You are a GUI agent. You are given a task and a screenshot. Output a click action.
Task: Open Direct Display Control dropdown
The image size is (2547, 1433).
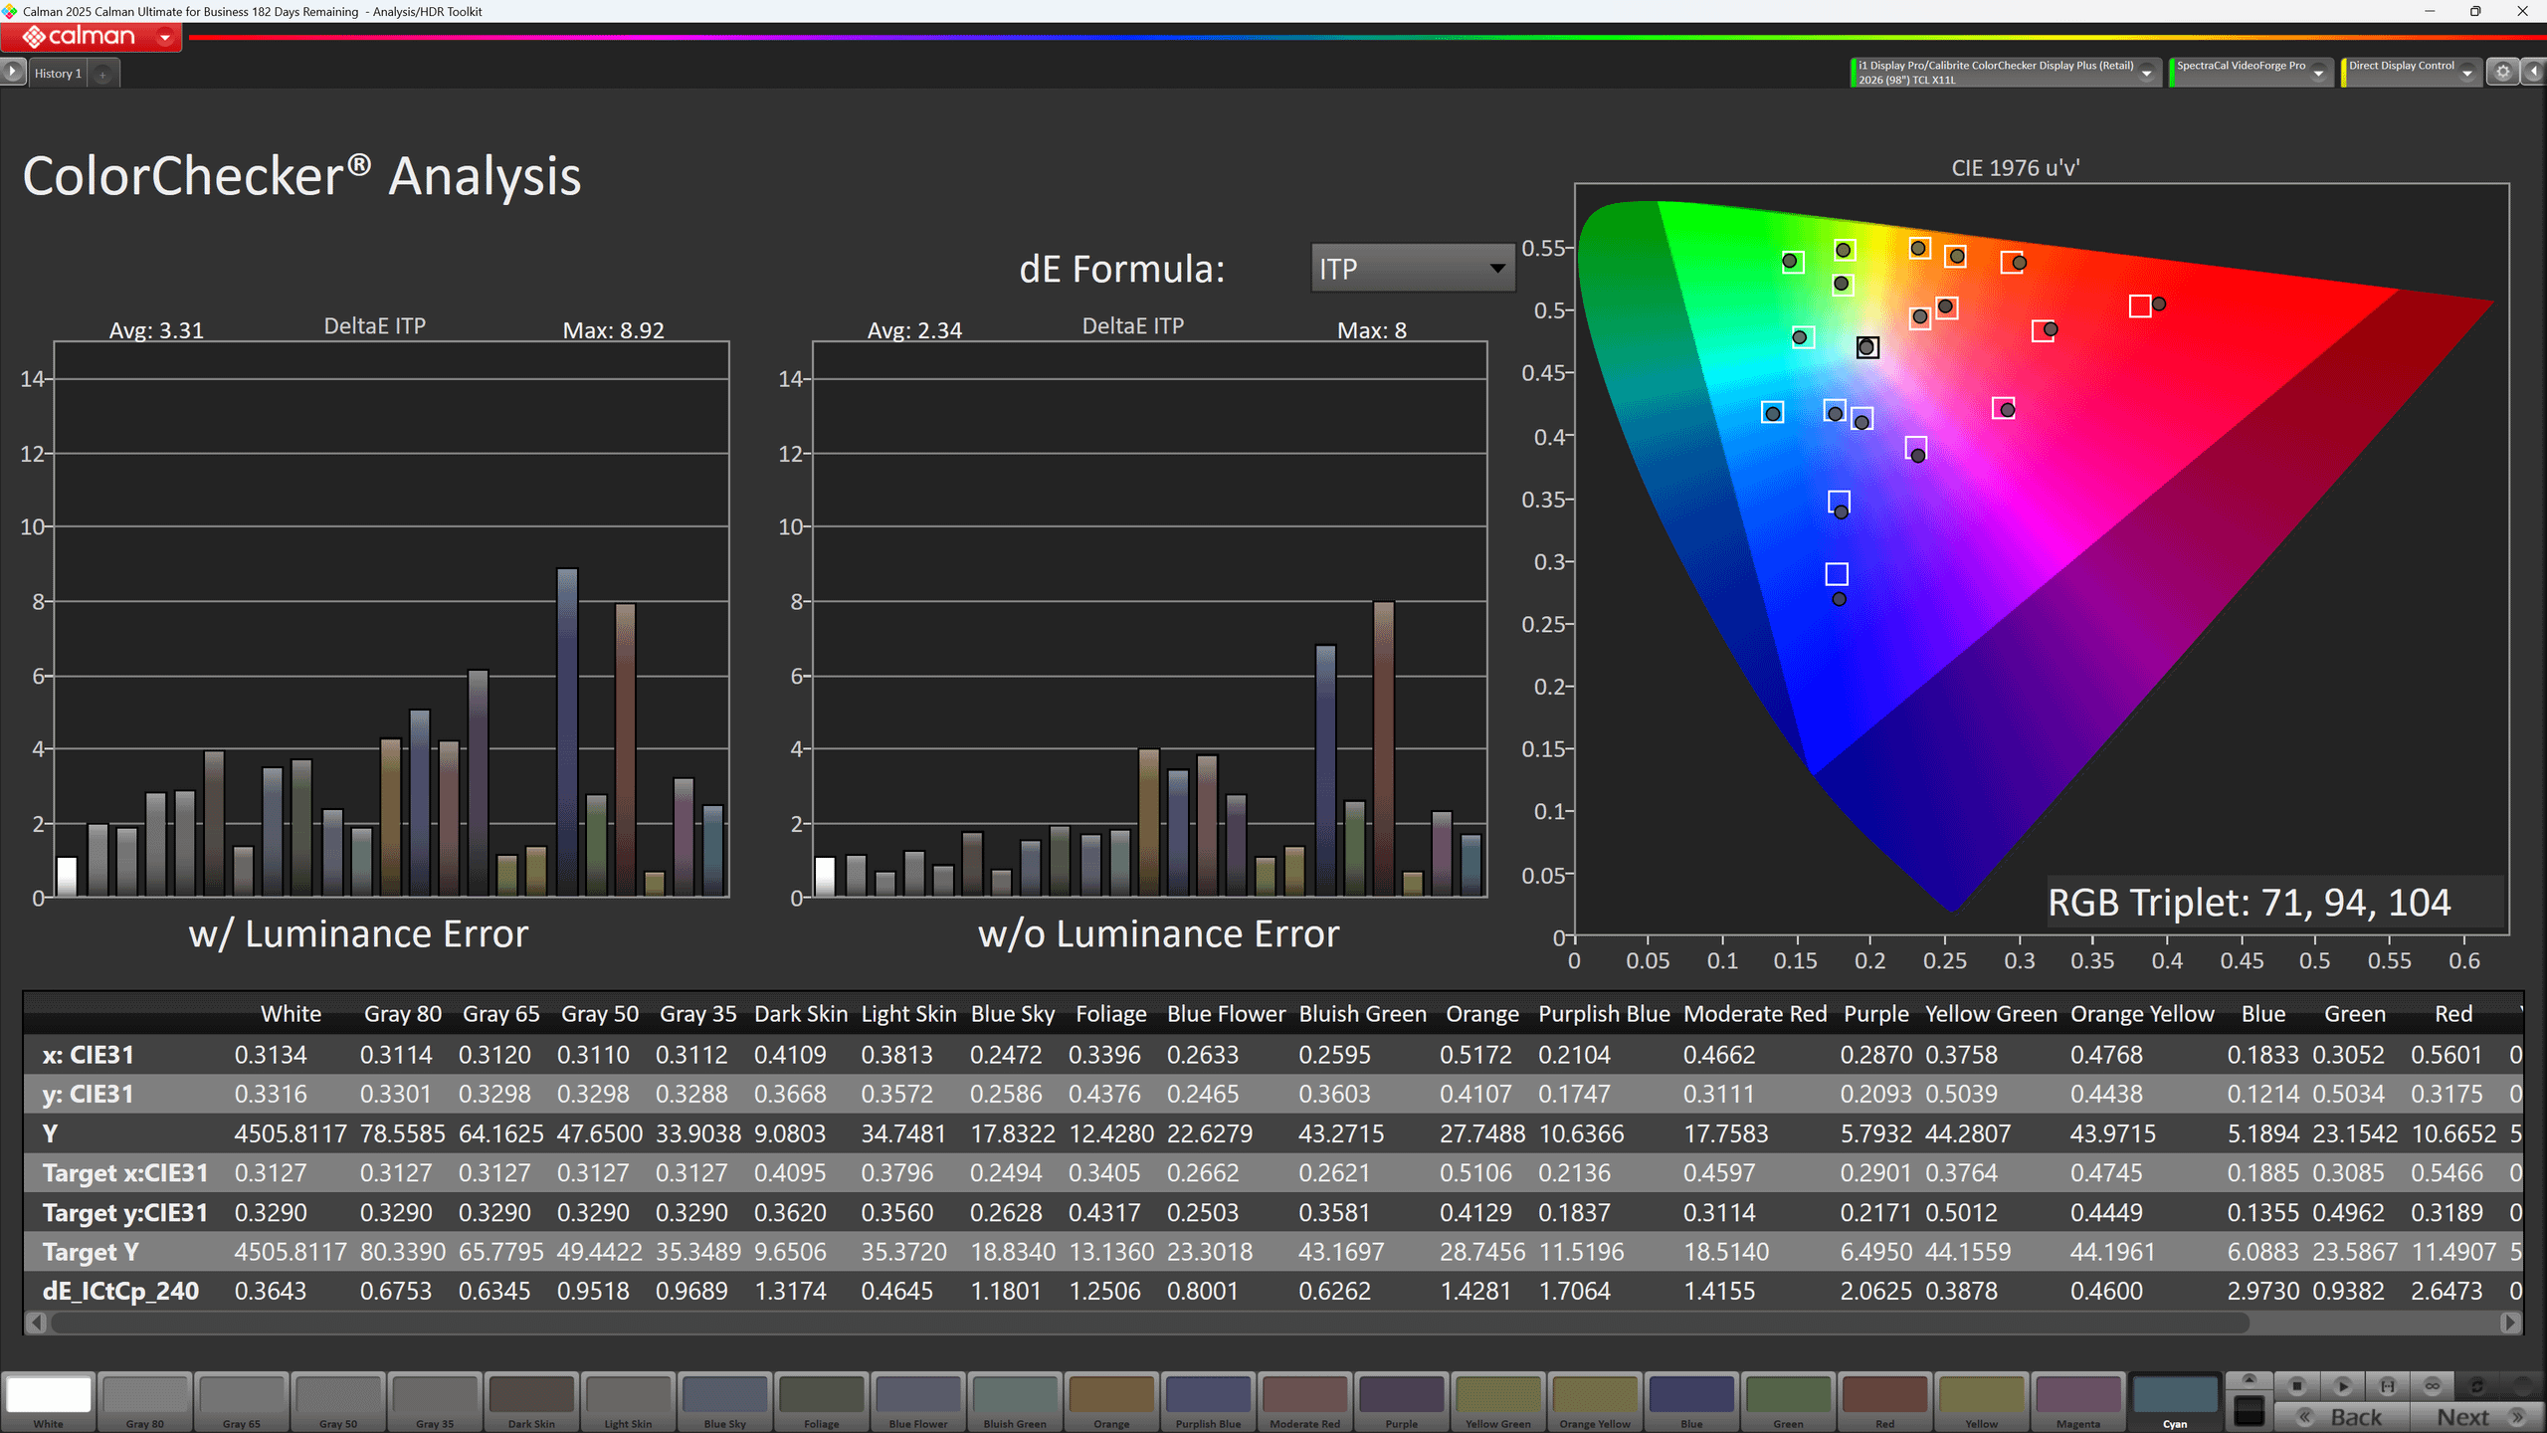[x=2466, y=73]
